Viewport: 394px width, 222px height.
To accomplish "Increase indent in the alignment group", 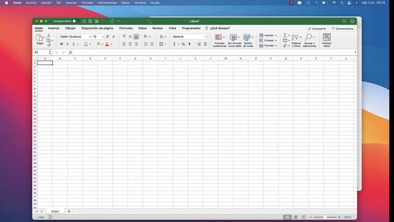I will tap(151, 44).
